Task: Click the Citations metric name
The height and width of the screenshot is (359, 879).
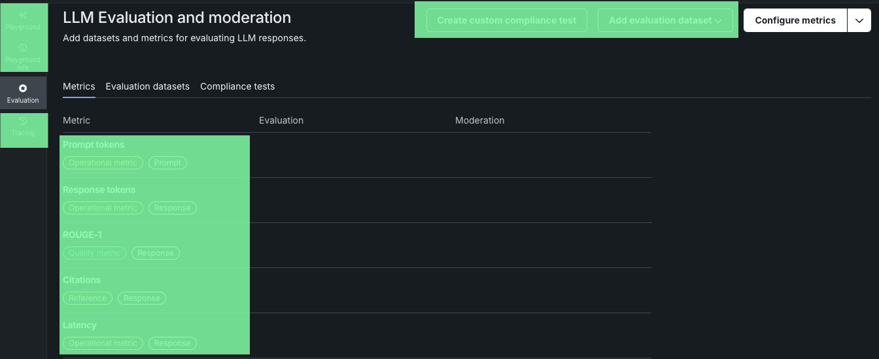Action: tap(82, 280)
